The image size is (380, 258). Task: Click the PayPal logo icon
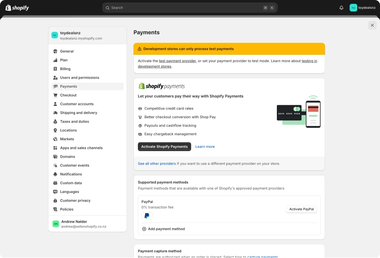click(147, 216)
